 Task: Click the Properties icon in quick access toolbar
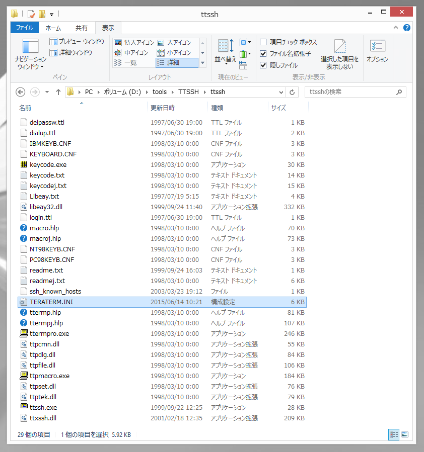(31, 14)
